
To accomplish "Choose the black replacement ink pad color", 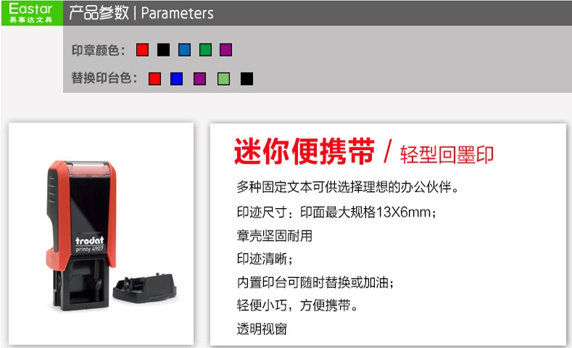I will click(x=247, y=78).
